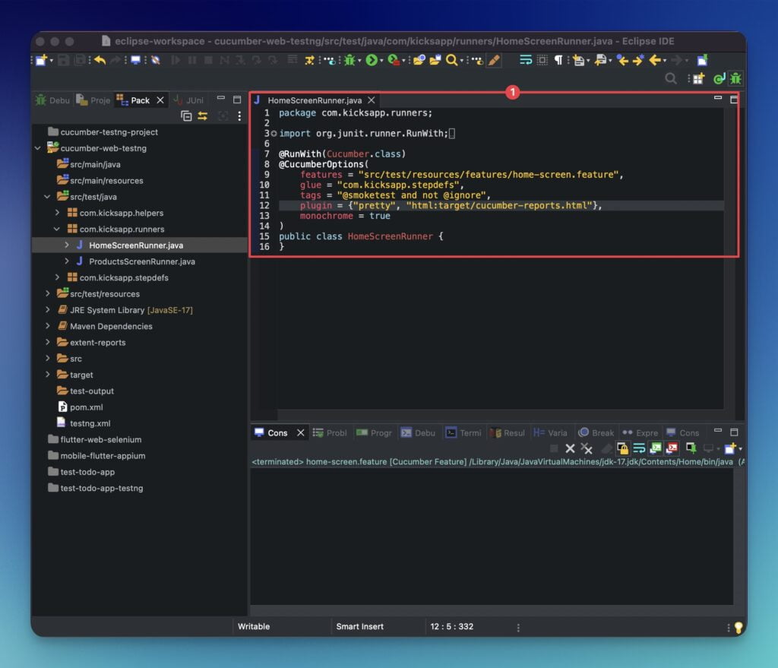Open the Run button dropdown arrow
The width and height of the screenshot is (778, 668).
(381, 61)
